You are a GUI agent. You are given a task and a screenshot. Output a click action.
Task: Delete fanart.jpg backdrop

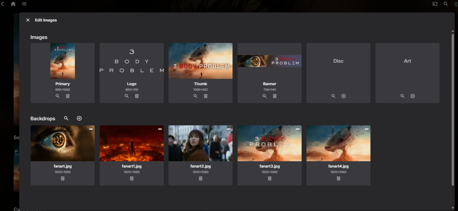click(x=63, y=178)
